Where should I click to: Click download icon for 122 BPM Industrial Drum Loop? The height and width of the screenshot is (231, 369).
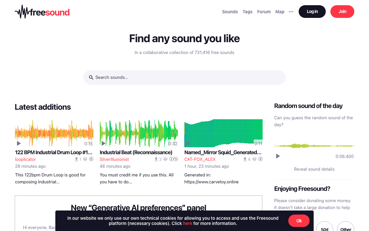76,159
